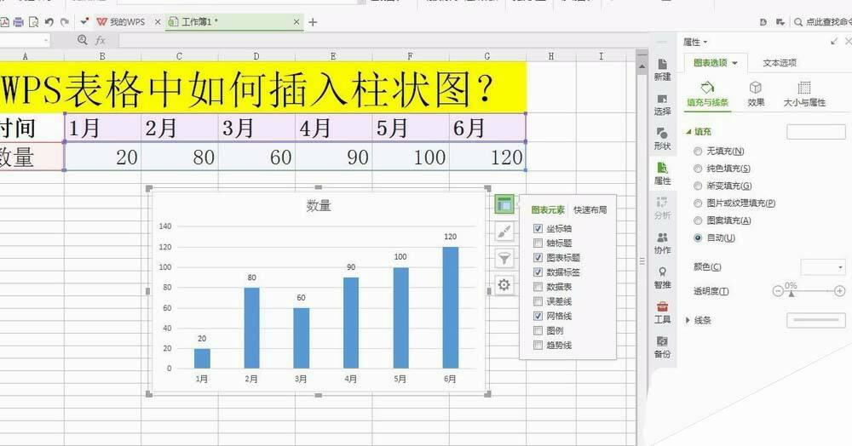Open chart elements button beside chart
The image size is (852, 446).
point(504,204)
